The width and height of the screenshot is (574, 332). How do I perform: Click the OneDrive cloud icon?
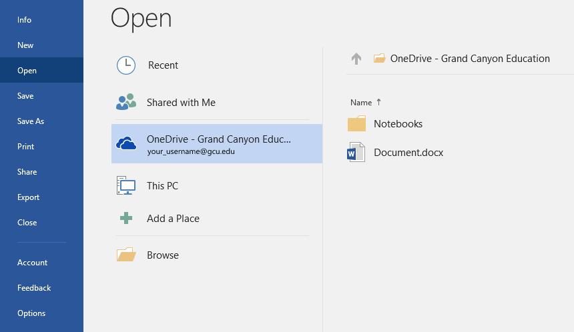126,143
